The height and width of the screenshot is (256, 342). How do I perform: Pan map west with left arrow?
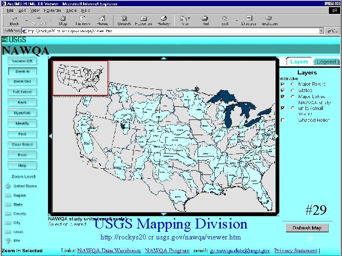tap(50, 136)
